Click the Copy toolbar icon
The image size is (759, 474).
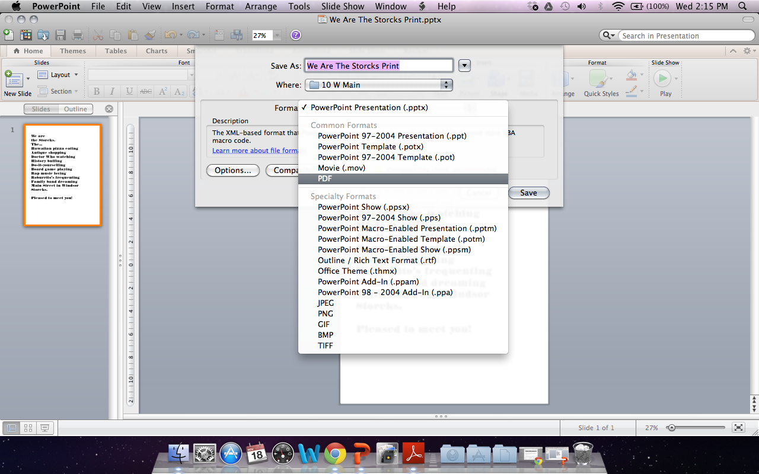pyautogui.click(x=116, y=35)
